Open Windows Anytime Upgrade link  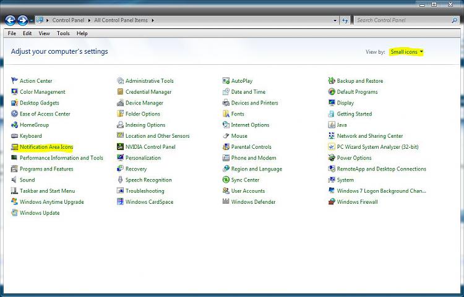point(52,202)
